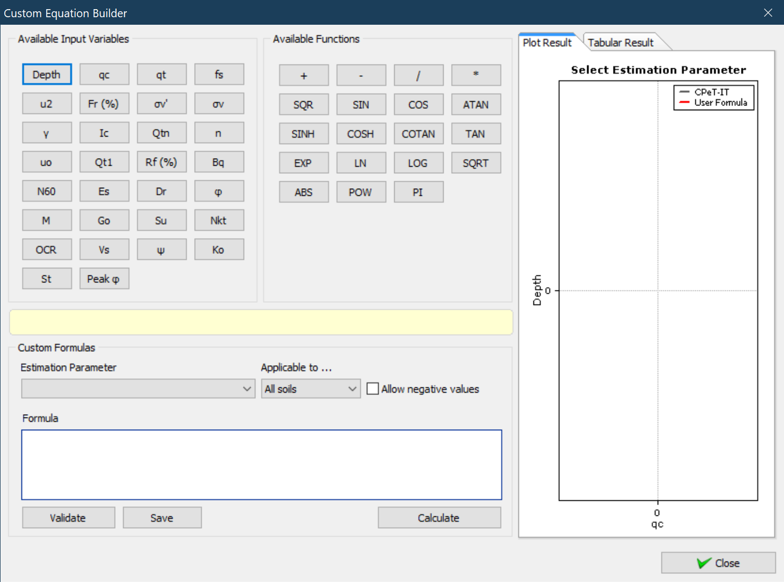Screen dimensions: 784x582
Task: Save the custom formula
Action: click(x=162, y=518)
